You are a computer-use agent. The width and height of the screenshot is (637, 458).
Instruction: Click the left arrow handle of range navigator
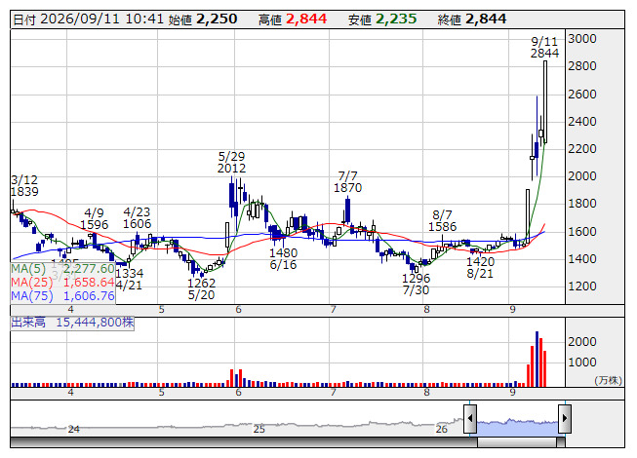[470, 418]
